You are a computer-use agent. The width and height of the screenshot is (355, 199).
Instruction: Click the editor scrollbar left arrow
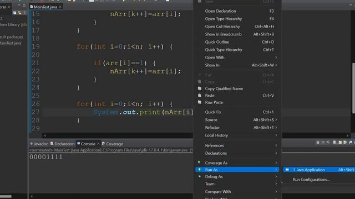coord(44,135)
